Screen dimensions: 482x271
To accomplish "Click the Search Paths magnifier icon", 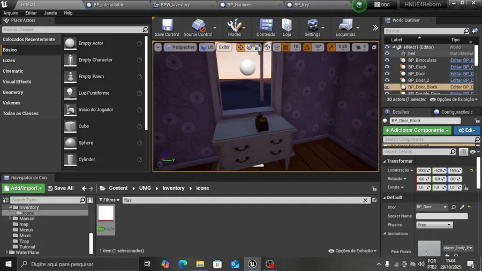I will pos(82,200).
